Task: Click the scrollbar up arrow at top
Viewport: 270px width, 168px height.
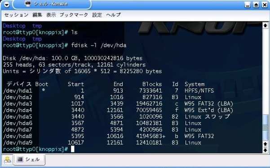Action: coord(265,26)
